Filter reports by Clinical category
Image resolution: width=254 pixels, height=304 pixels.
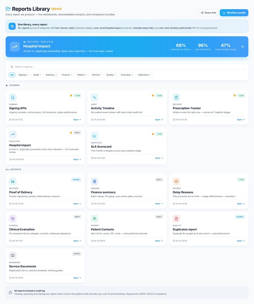(x=97, y=75)
